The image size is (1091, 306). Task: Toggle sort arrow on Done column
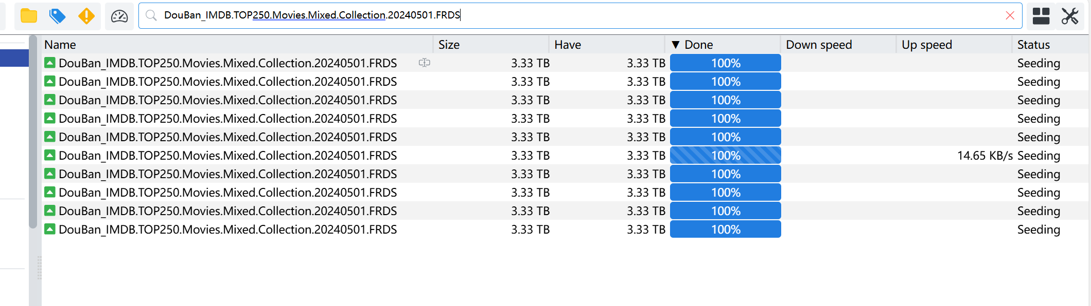pyautogui.click(x=676, y=45)
